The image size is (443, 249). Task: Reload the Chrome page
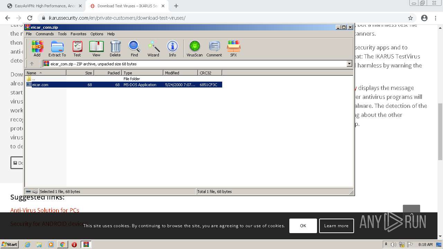30,18
